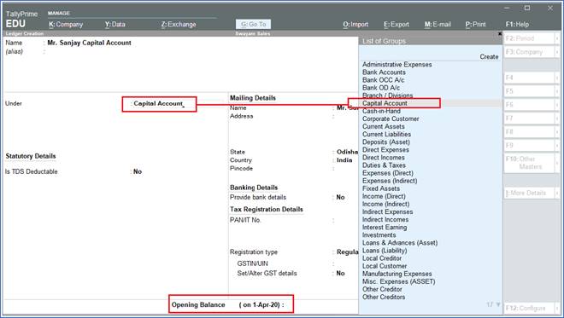The width and height of the screenshot is (564, 318).
Task: Click the G: Go To button
Action: 254,25
